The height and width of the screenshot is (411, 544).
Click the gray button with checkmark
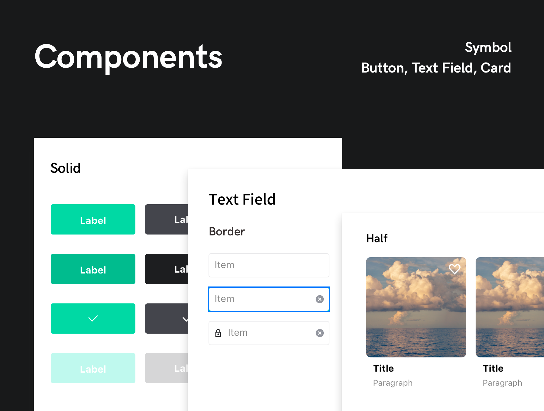click(x=167, y=319)
